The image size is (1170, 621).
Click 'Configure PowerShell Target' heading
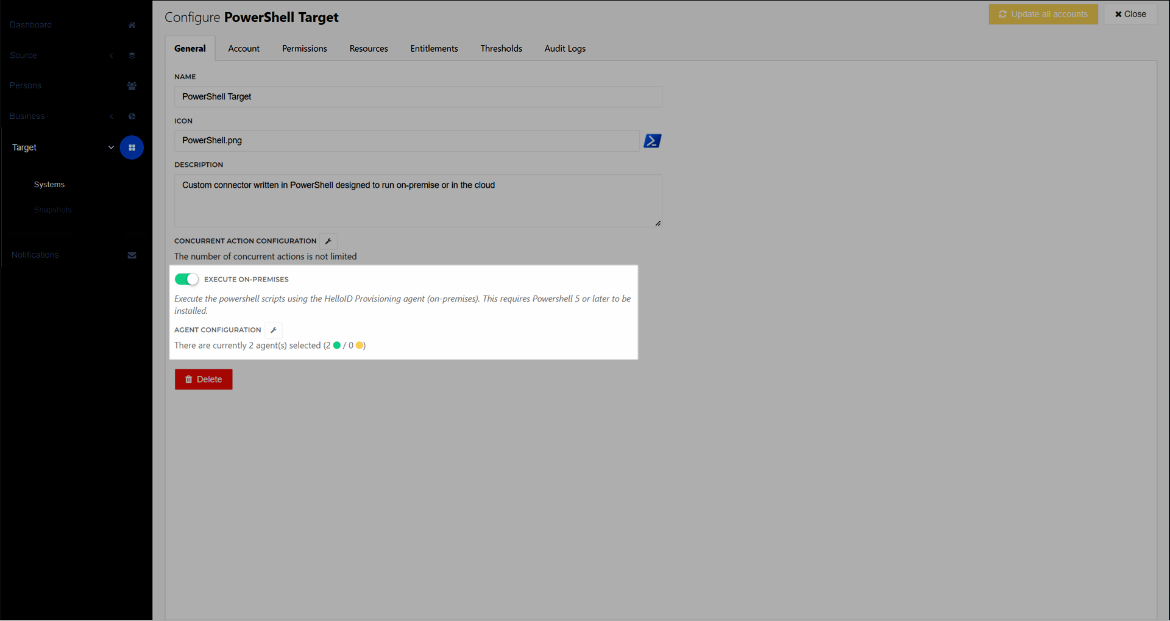pos(252,17)
